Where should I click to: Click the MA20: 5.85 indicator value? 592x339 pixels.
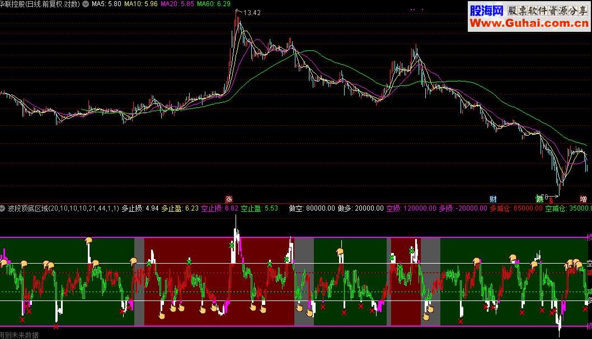[177, 4]
